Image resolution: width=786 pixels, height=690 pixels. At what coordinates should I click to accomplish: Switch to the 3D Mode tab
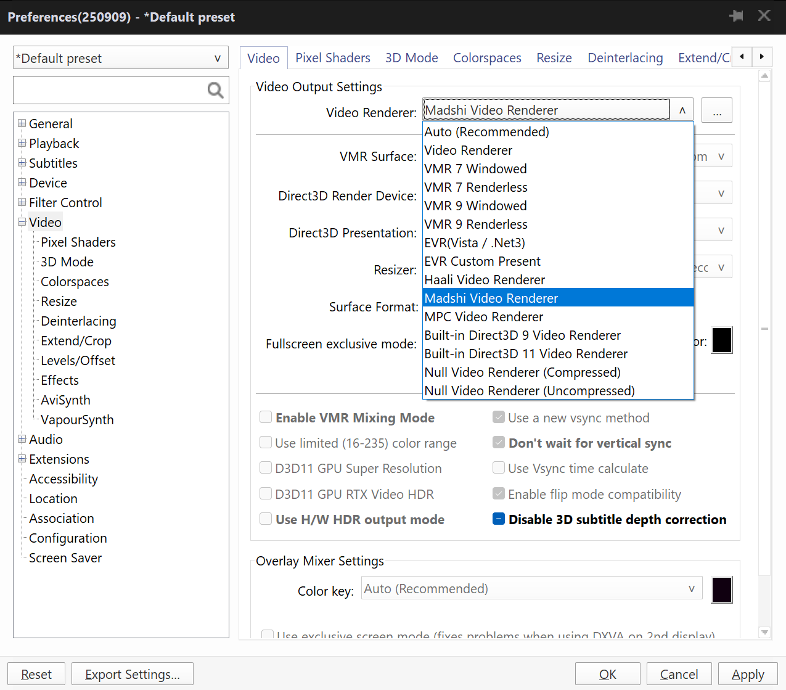click(412, 57)
